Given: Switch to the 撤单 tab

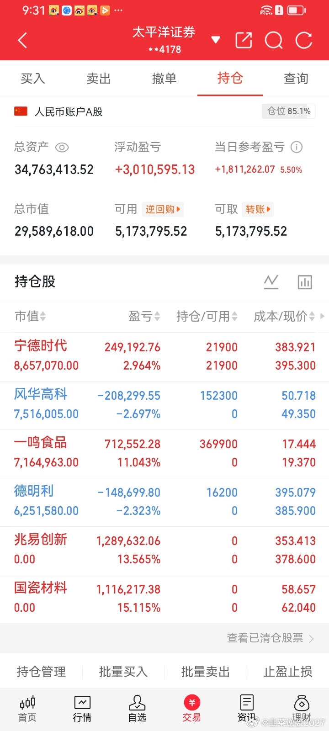Looking at the screenshot, I should (x=164, y=79).
